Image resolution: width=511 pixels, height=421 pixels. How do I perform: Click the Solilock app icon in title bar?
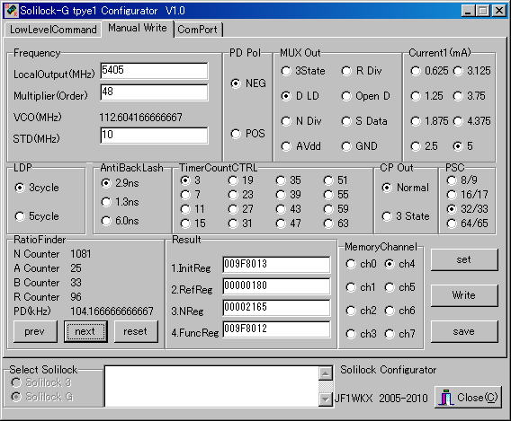pos(12,11)
